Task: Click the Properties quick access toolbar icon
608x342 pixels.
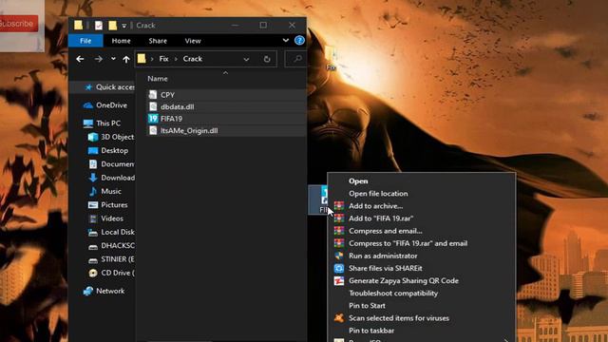Action: 99,26
